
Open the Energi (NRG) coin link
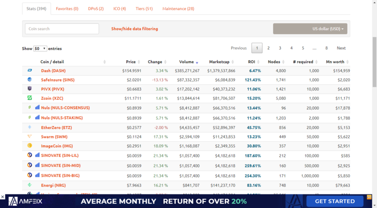pyautogui.click(x=53, y=185)
